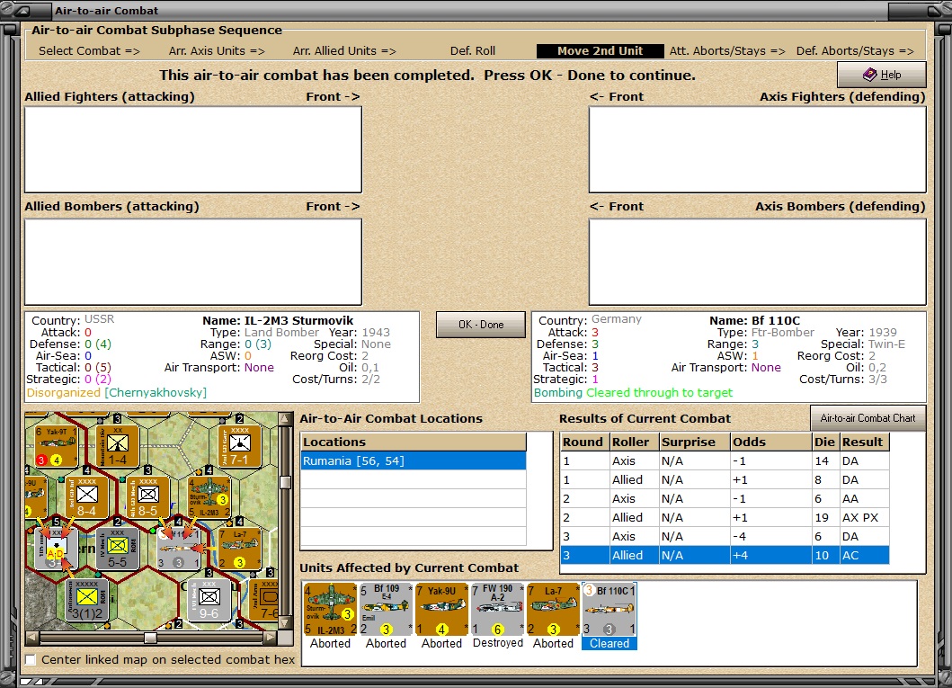Select the destroyed FW 190 A-2 counter
The height and width of the screenshot is (688, 952).
[497, 607]
